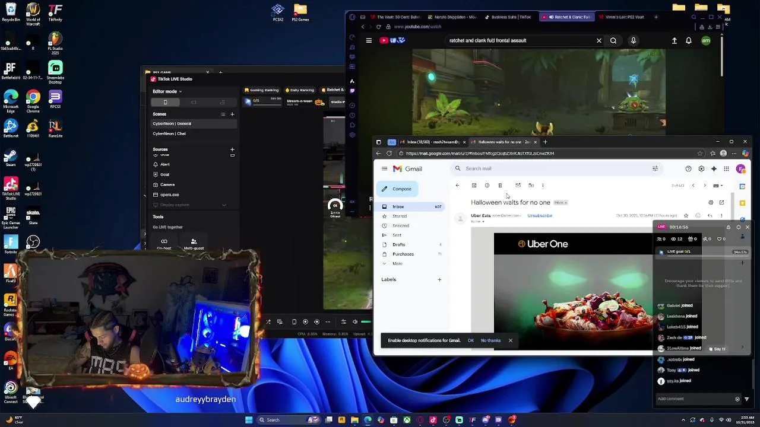Submit YouTube search with magnifier button
Screen dimensions: 760x427
coord(613,41)
